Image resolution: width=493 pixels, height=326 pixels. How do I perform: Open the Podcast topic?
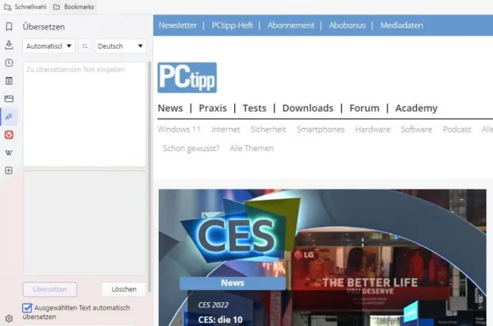pyautogui.click(x=457, y=129)
